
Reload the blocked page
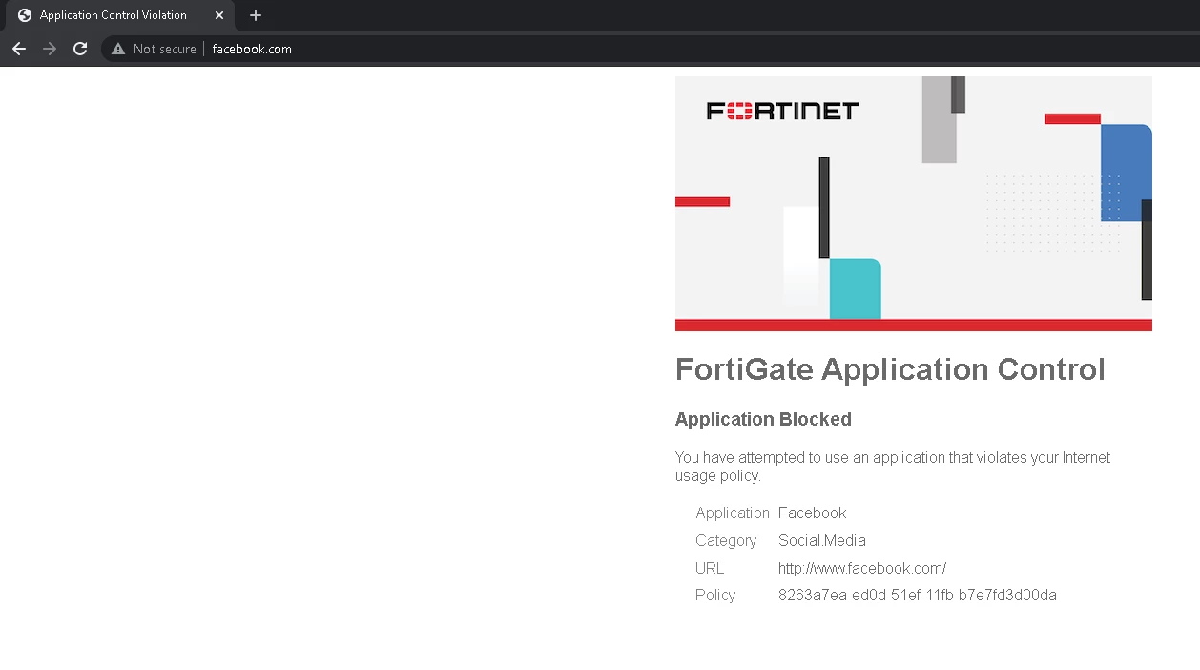click(80, 49)
